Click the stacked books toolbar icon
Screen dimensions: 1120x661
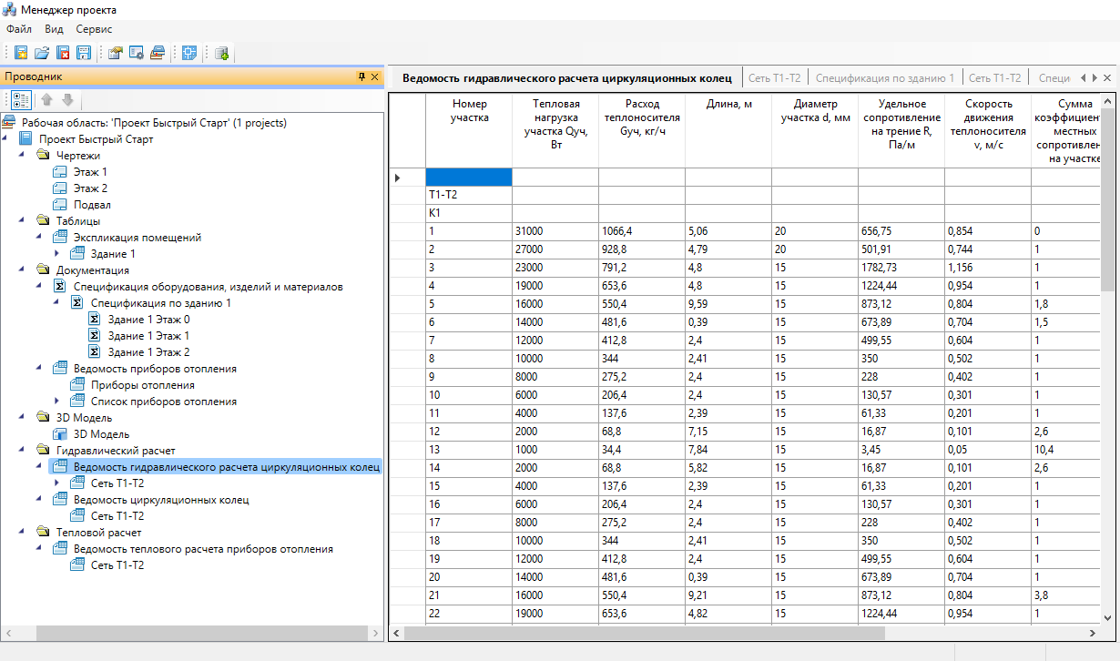click(158, 53)
